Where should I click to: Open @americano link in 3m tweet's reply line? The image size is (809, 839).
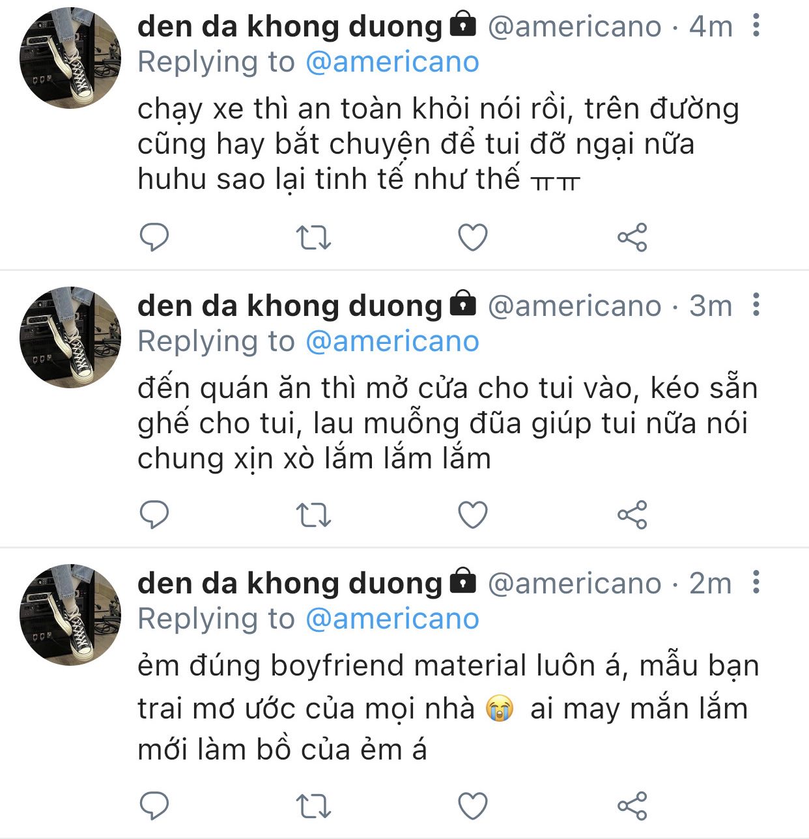(392, 341)
